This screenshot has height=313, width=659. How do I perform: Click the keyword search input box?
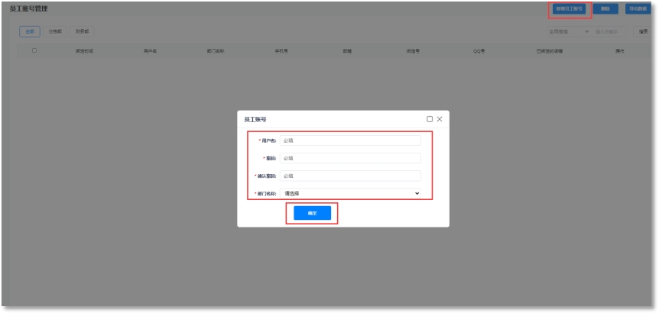click(x=609, y=31)
